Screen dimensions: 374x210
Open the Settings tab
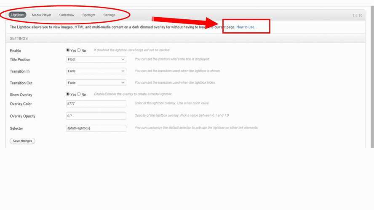[109, 15]
